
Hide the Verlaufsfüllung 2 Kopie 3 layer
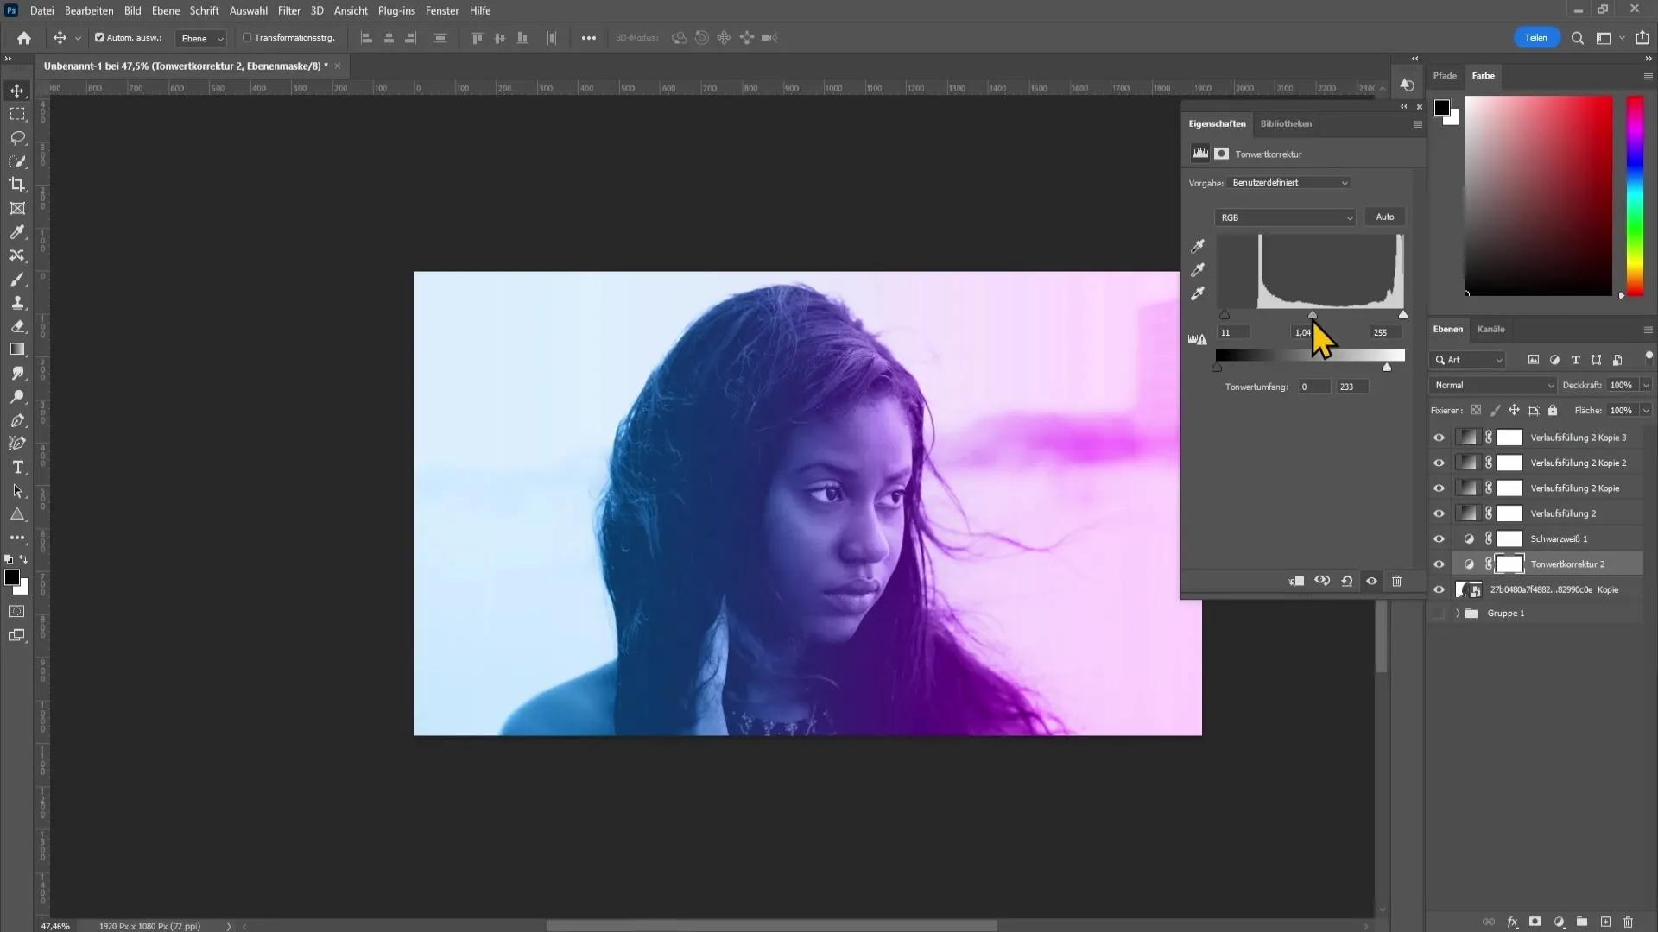(1439, 438)
